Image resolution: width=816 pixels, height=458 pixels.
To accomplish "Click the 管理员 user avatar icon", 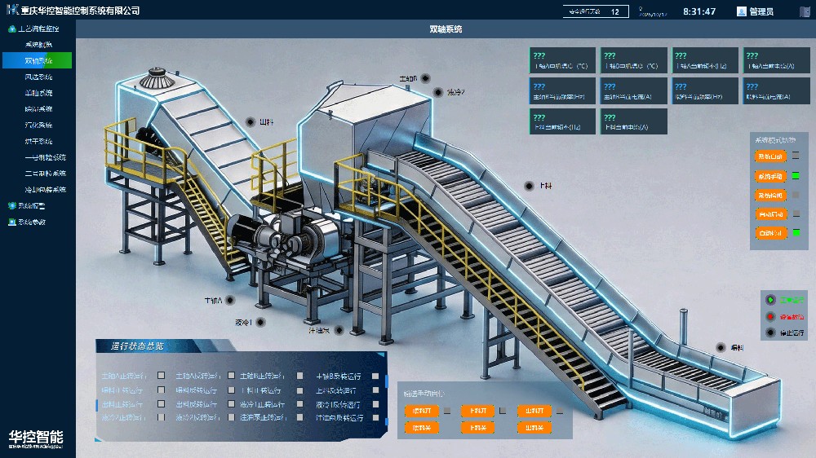I will pos(742,11).
